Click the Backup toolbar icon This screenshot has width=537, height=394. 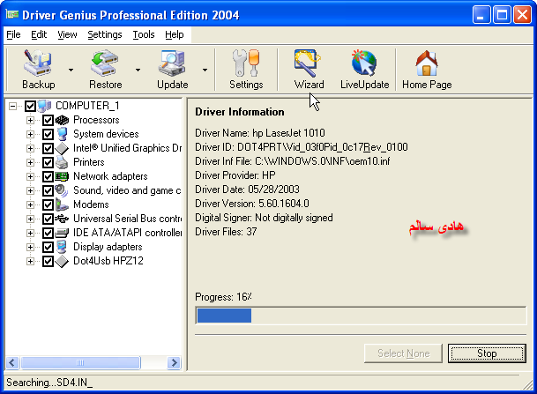click(38, 64)
